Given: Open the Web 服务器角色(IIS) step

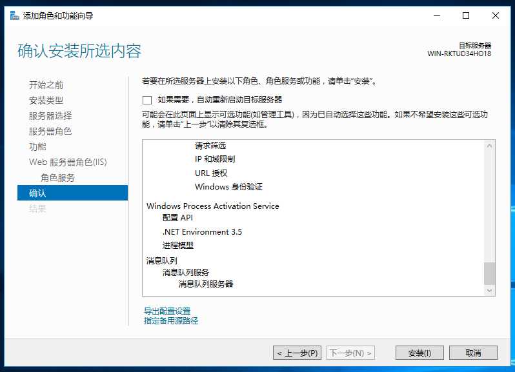Looking at the screenshot, I should (x=68, y=162).
